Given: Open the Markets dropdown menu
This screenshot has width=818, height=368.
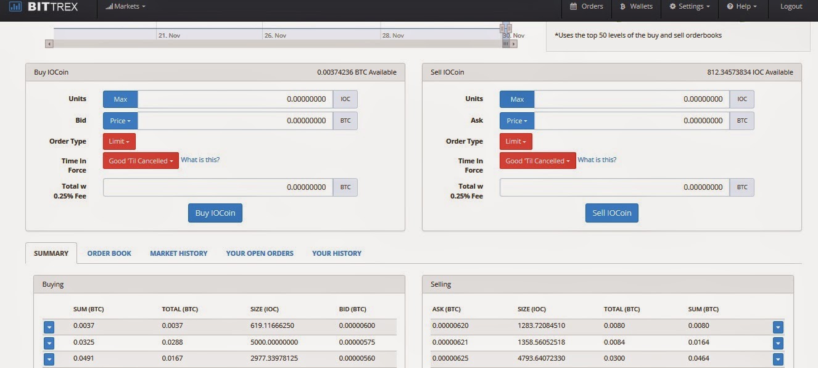Looking at the screenshot, I should coord(126,6).
